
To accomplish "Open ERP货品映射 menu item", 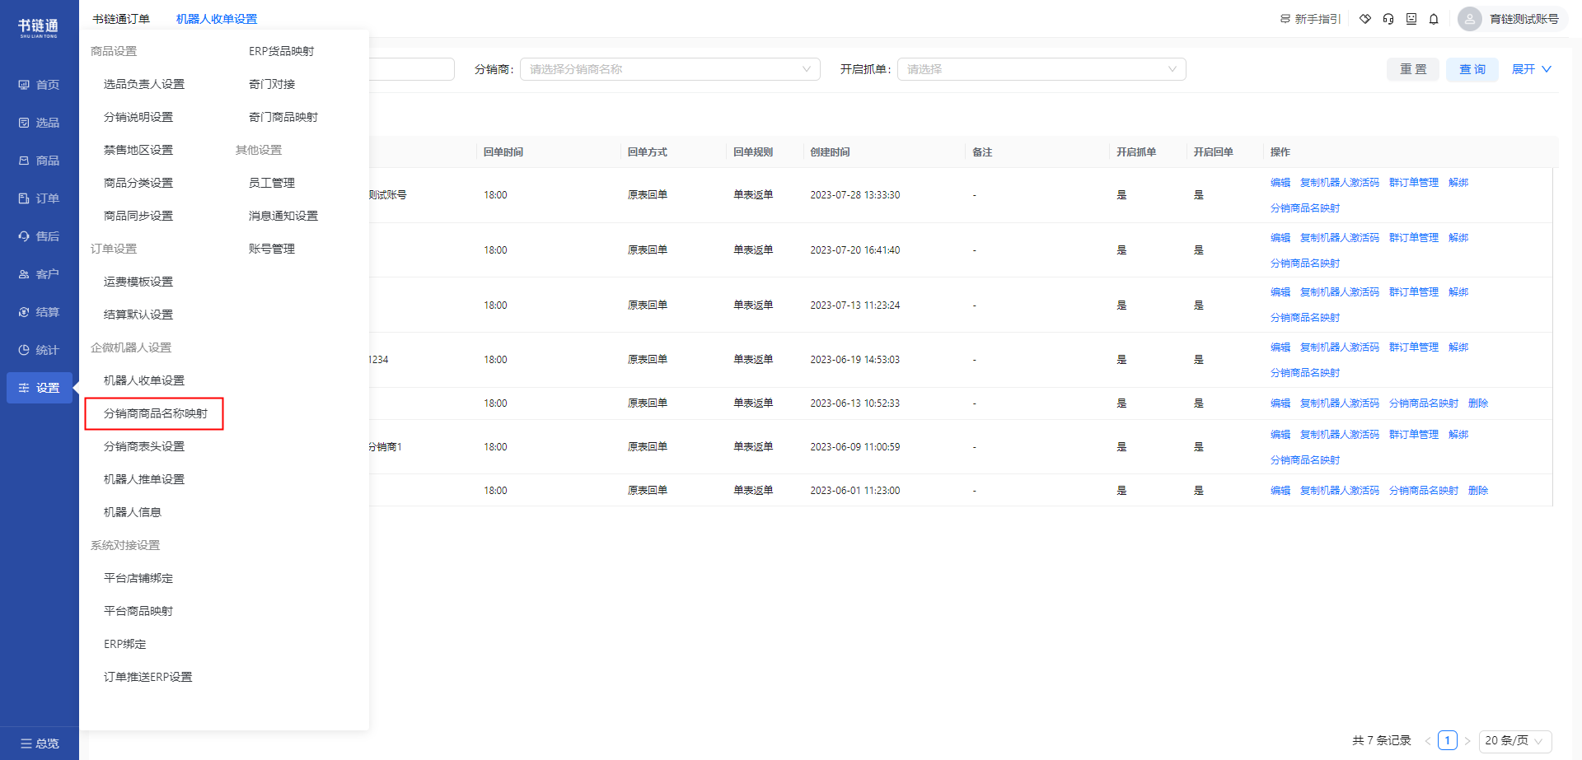I will pos(282,51).
